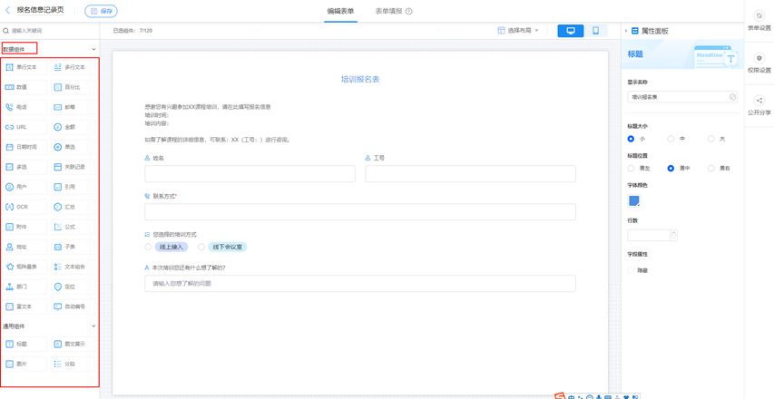Image resolution: width=774 pixels, height=399 pixels.
Task: Switch to the 编辑表单 tab
Action: point(340,11)
